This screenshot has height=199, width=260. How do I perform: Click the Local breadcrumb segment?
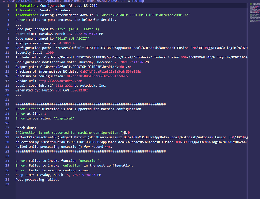click(66, 1)
